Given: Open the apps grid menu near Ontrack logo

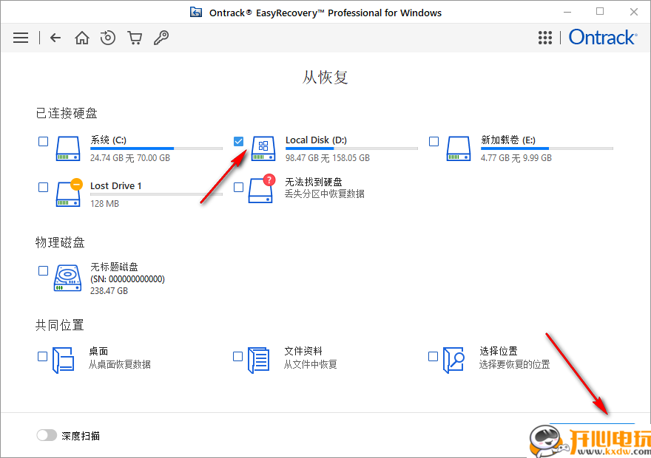Looking at the screenshot, I should tap(545, 37).
